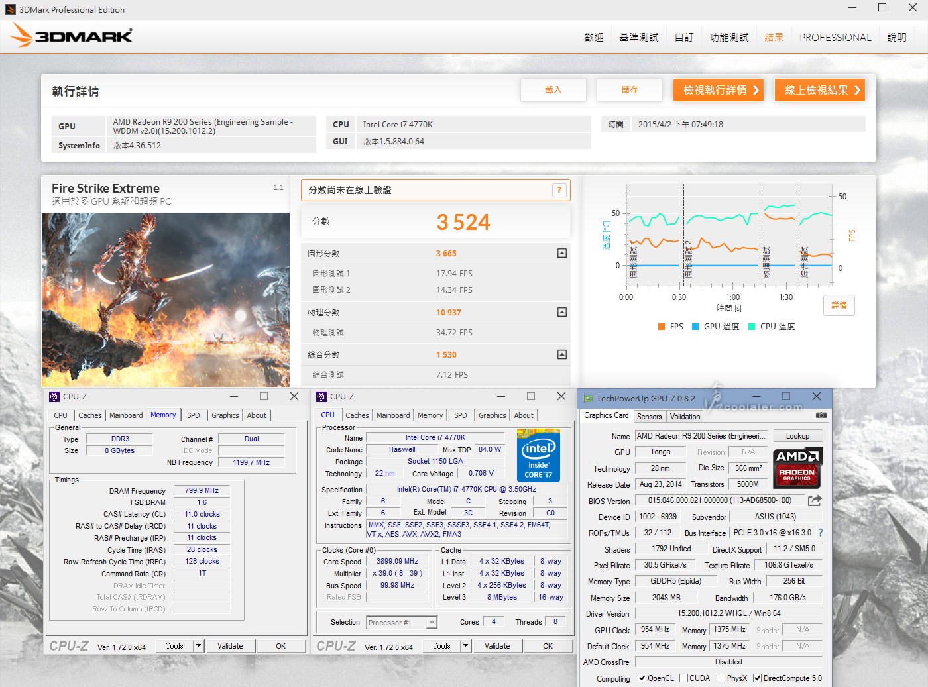Click the 3DMark title bar app icon
Image resolution: width=928 pixels, height=687 pixels.
pyautogui.click(x=11, y=9)
